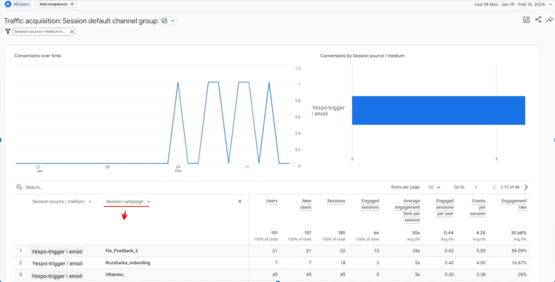
Task: Click the Yespo-trigger / email bar in chart
Action: click(x=438, y=111)
